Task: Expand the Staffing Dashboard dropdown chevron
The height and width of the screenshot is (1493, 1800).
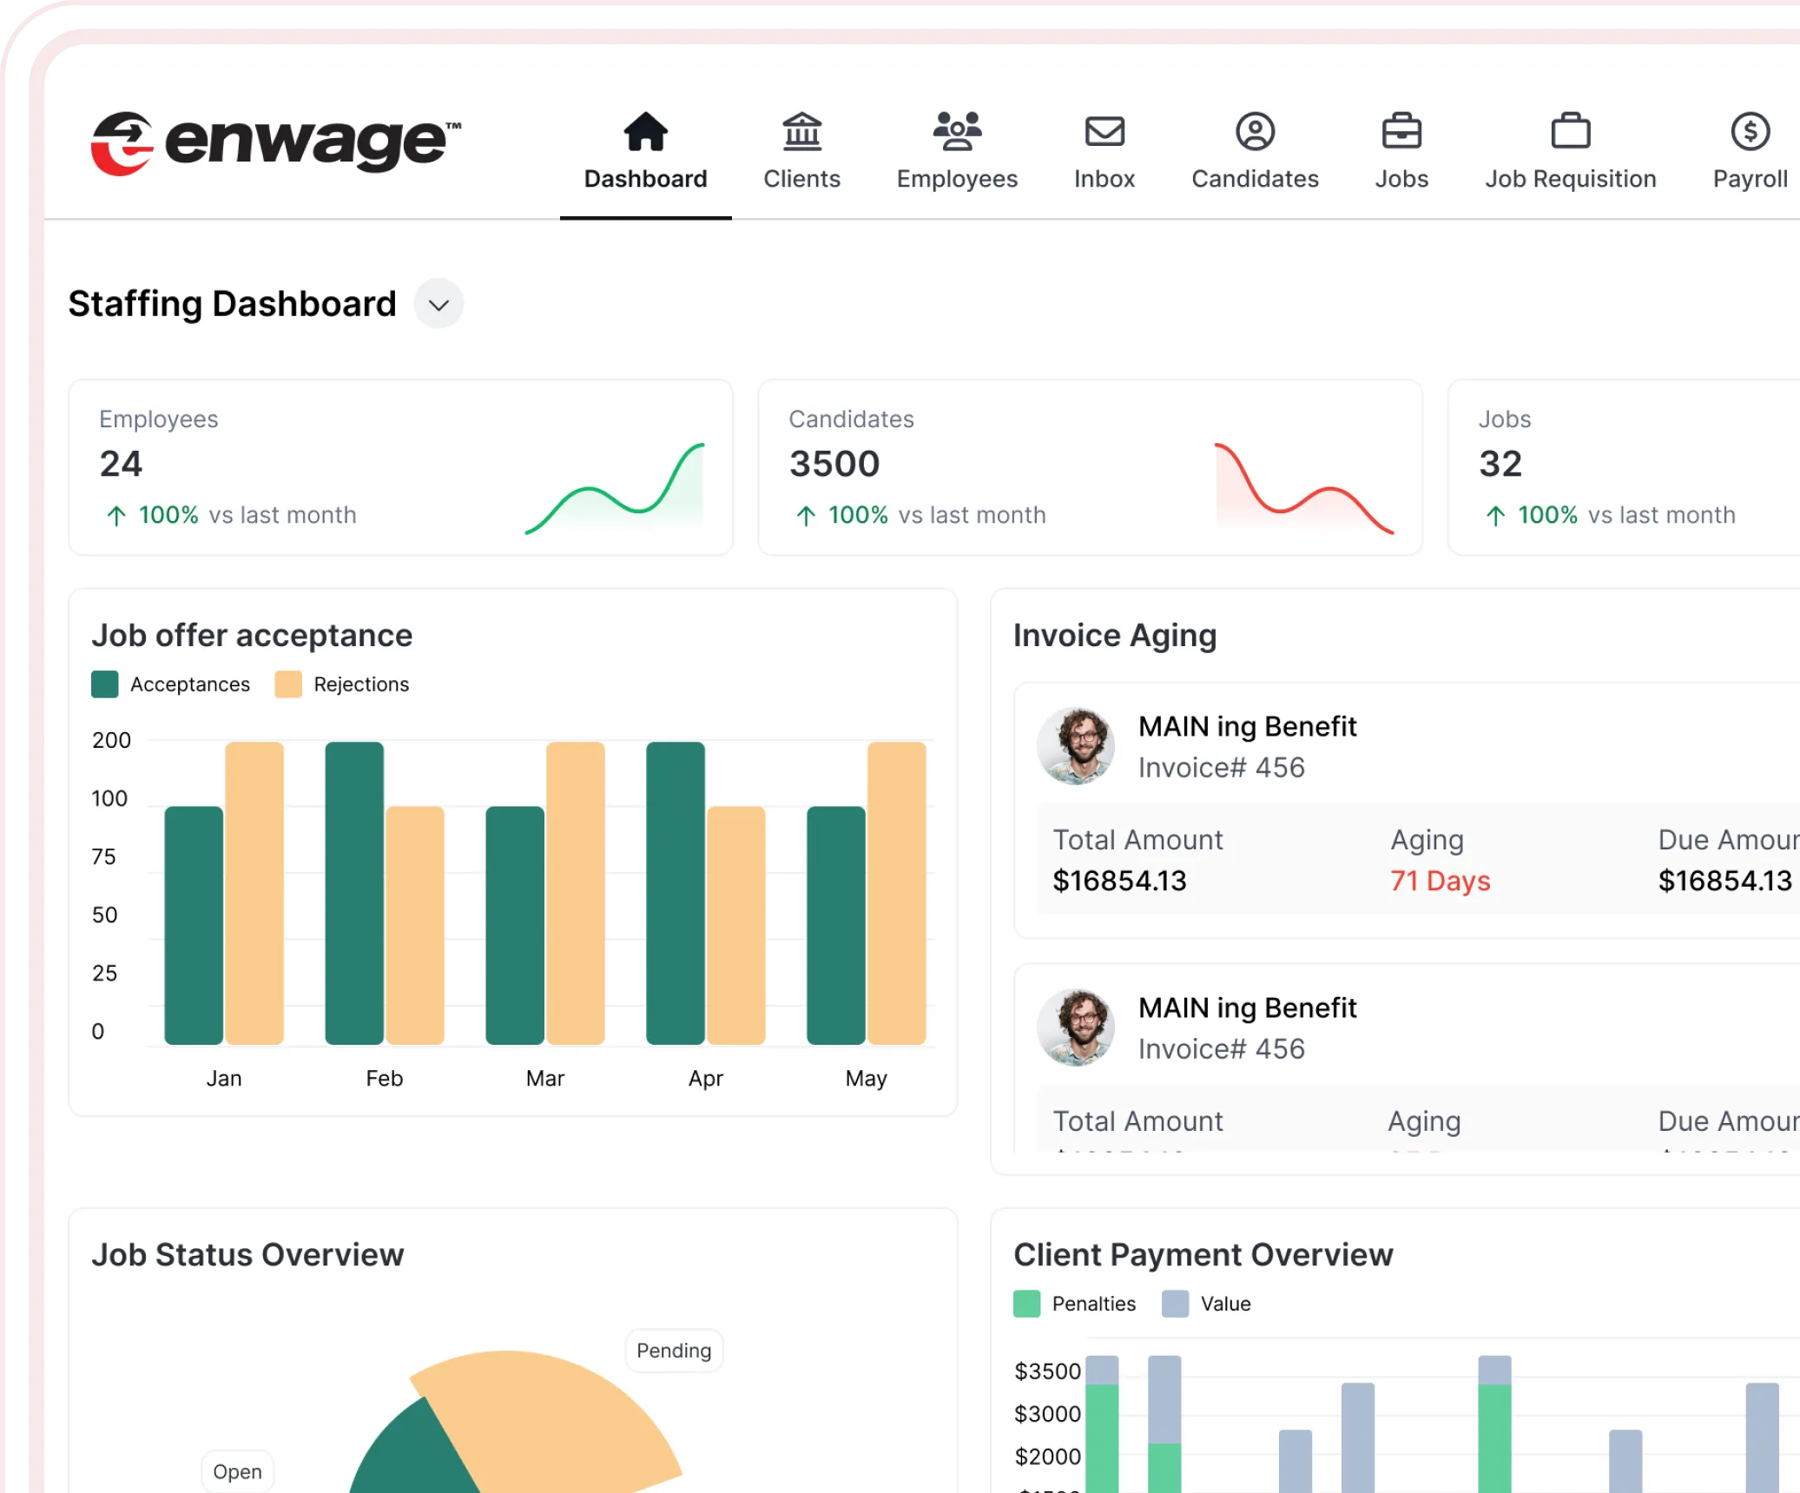Action: tap(438, 305)
